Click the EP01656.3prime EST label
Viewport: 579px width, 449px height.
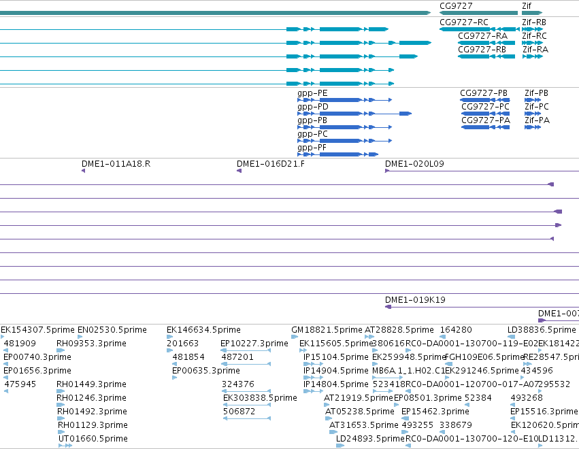coord(37,371)
